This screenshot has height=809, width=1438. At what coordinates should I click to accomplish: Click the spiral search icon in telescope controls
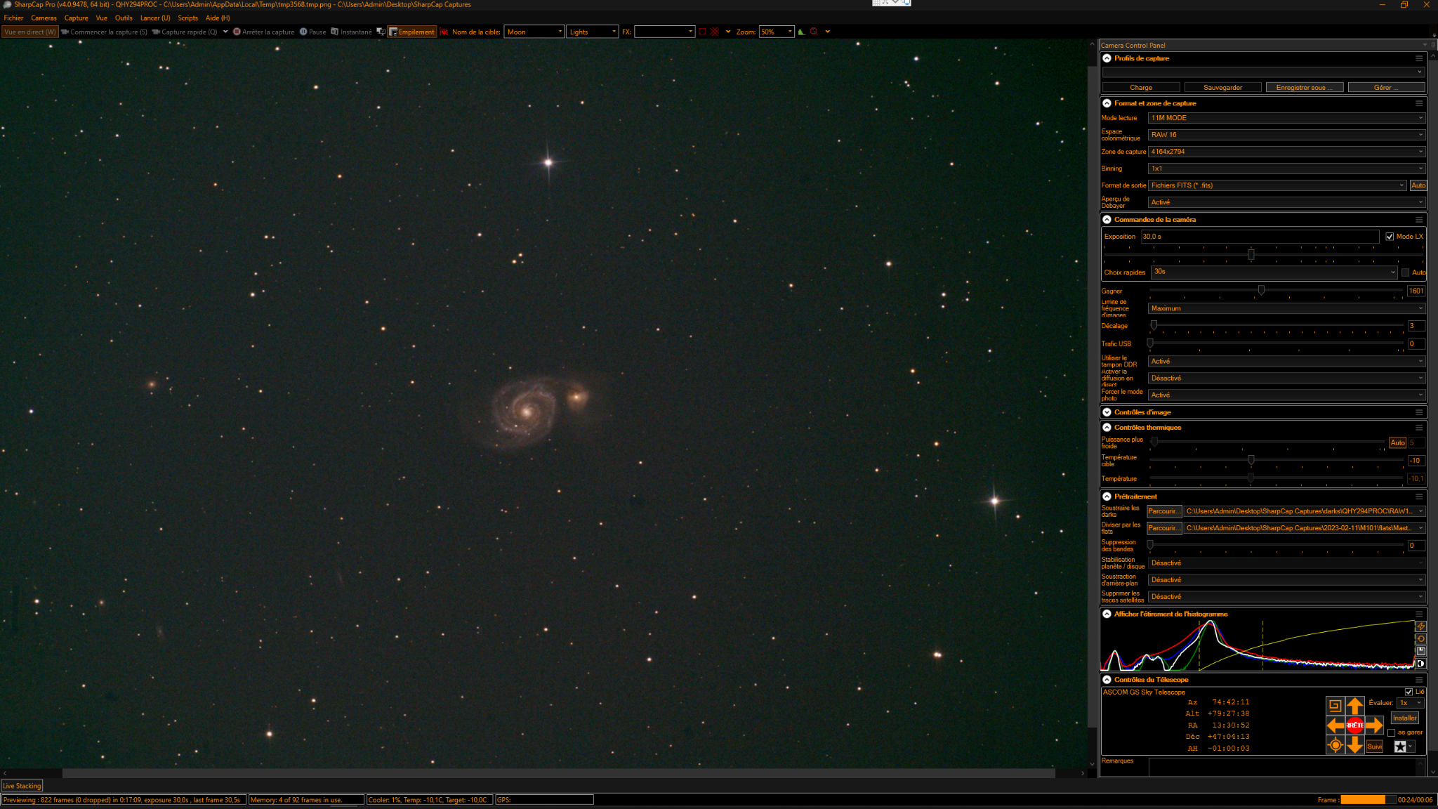click(1335, 705)
